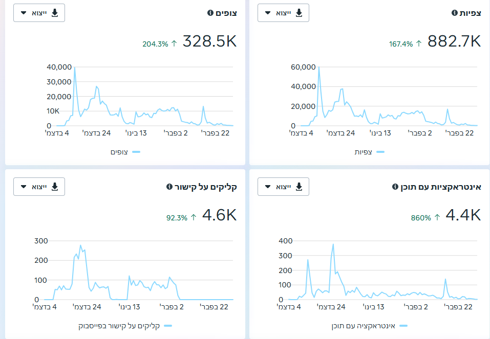This screenshot has width=490, height=339.
Task: Open ייצוא dropdown arrow in אינטראקציות card
Action: click(268, 187)
